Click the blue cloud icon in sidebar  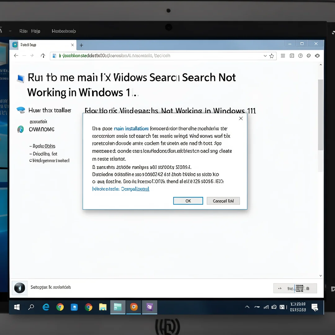(21, 110)
